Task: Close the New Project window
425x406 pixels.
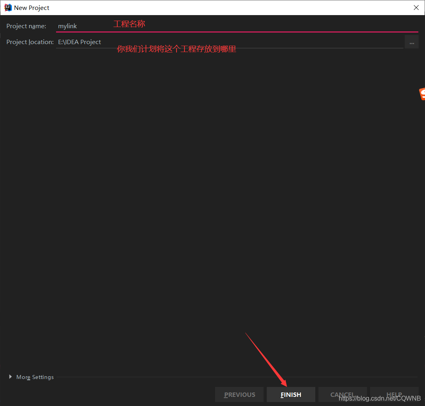Action: coord(416,8)
